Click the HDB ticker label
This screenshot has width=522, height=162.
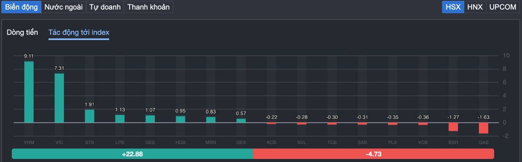181,142
